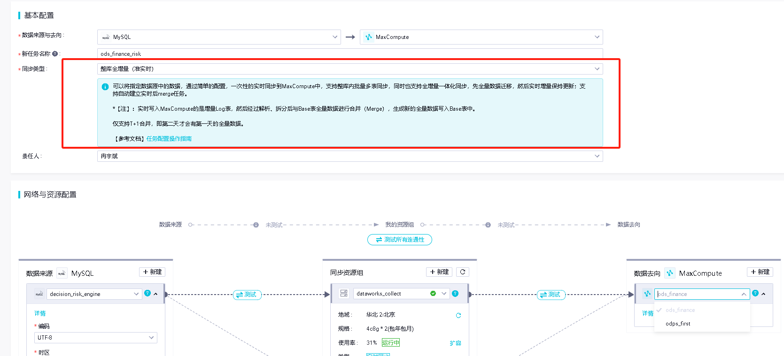Click the 华北 2-北京 region text
The height and width of the screenshot is (356, 784).
380,315
